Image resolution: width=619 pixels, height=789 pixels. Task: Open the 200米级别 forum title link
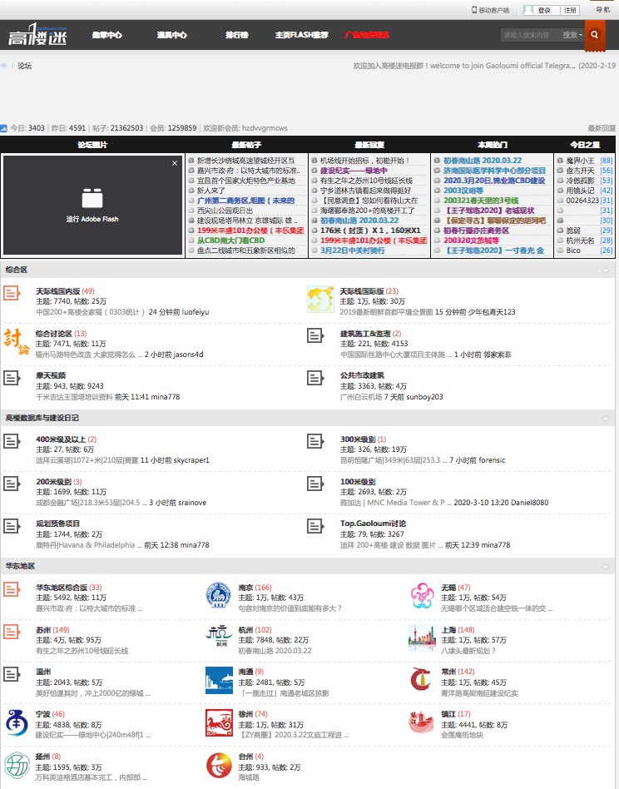[53, 482]
